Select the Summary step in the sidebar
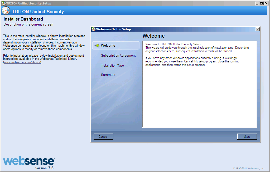 108,75
